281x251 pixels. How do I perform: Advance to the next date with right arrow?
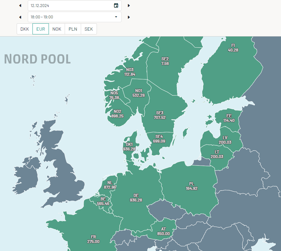coord(129,6)
